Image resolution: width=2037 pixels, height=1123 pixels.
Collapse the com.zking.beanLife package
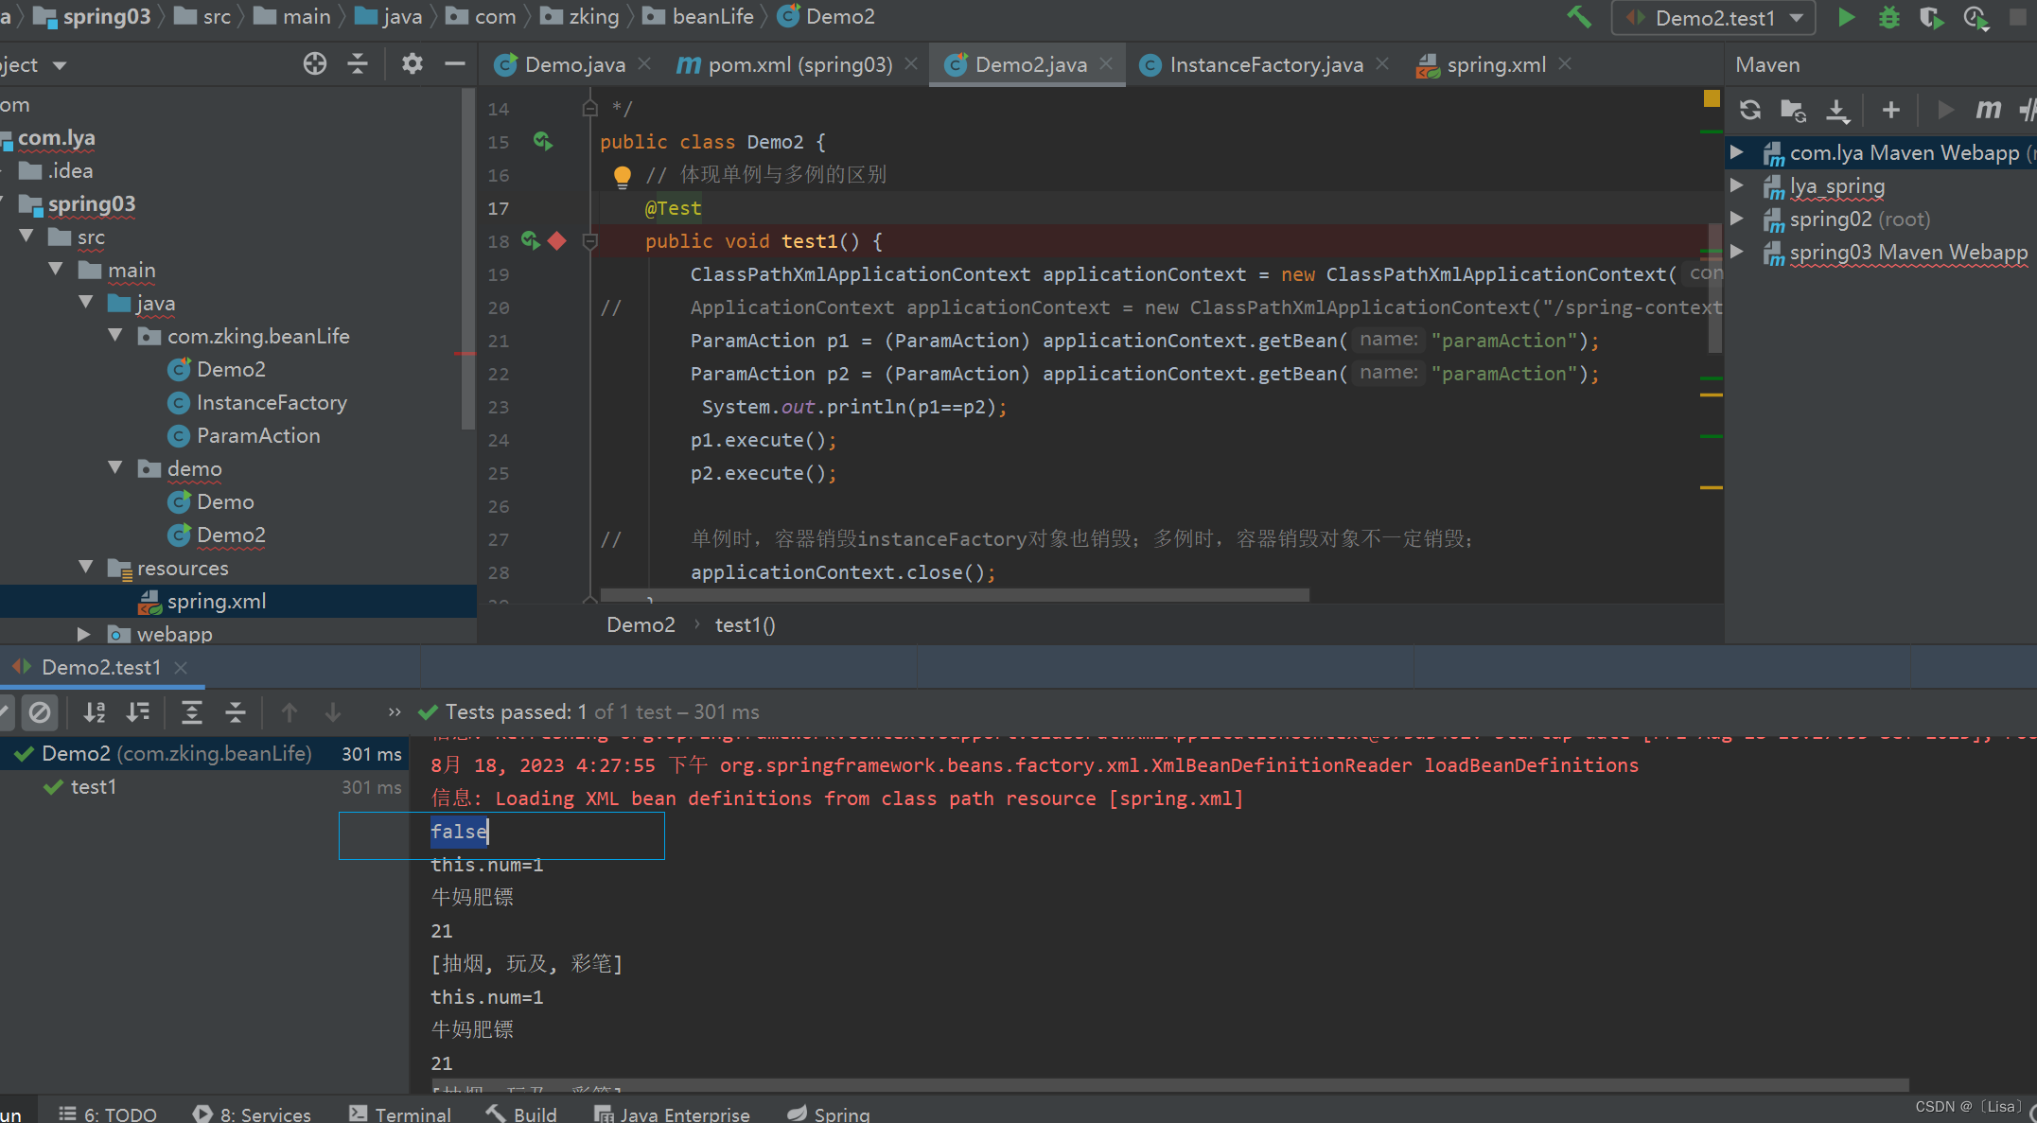click(x=115, y=336)
